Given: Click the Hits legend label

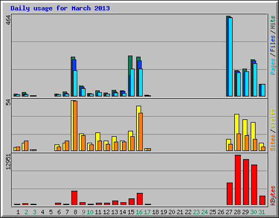Looking at the screenshot, I should pos(273,22).
